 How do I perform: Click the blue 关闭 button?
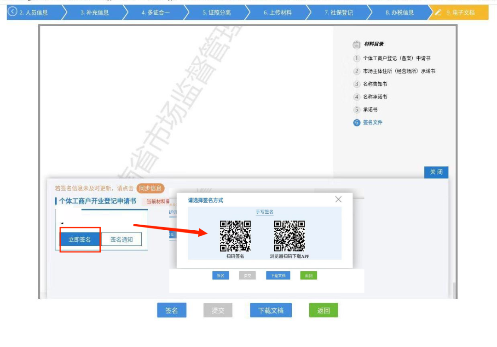click(436, 172)
